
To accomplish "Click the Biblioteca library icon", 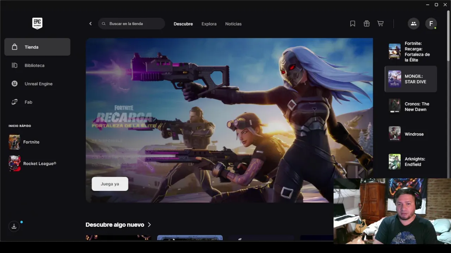I will pos(14,65).
